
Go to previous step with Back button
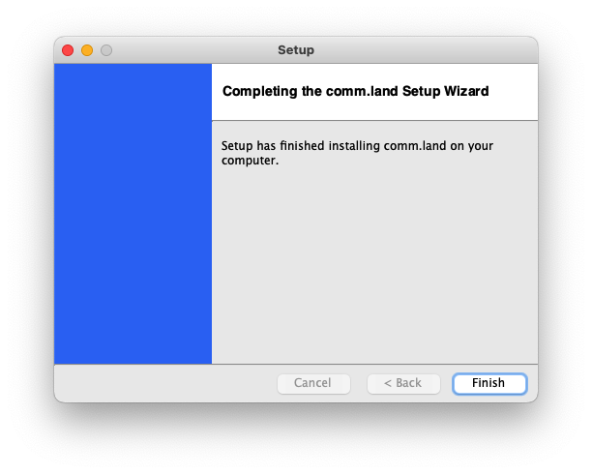(x=403, y=383)
